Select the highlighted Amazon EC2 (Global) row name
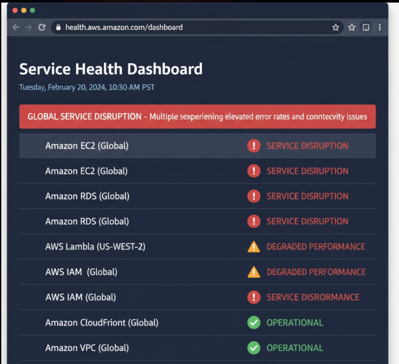The width and height of the screenshot is (399, 364). click(x=87, y=146)
